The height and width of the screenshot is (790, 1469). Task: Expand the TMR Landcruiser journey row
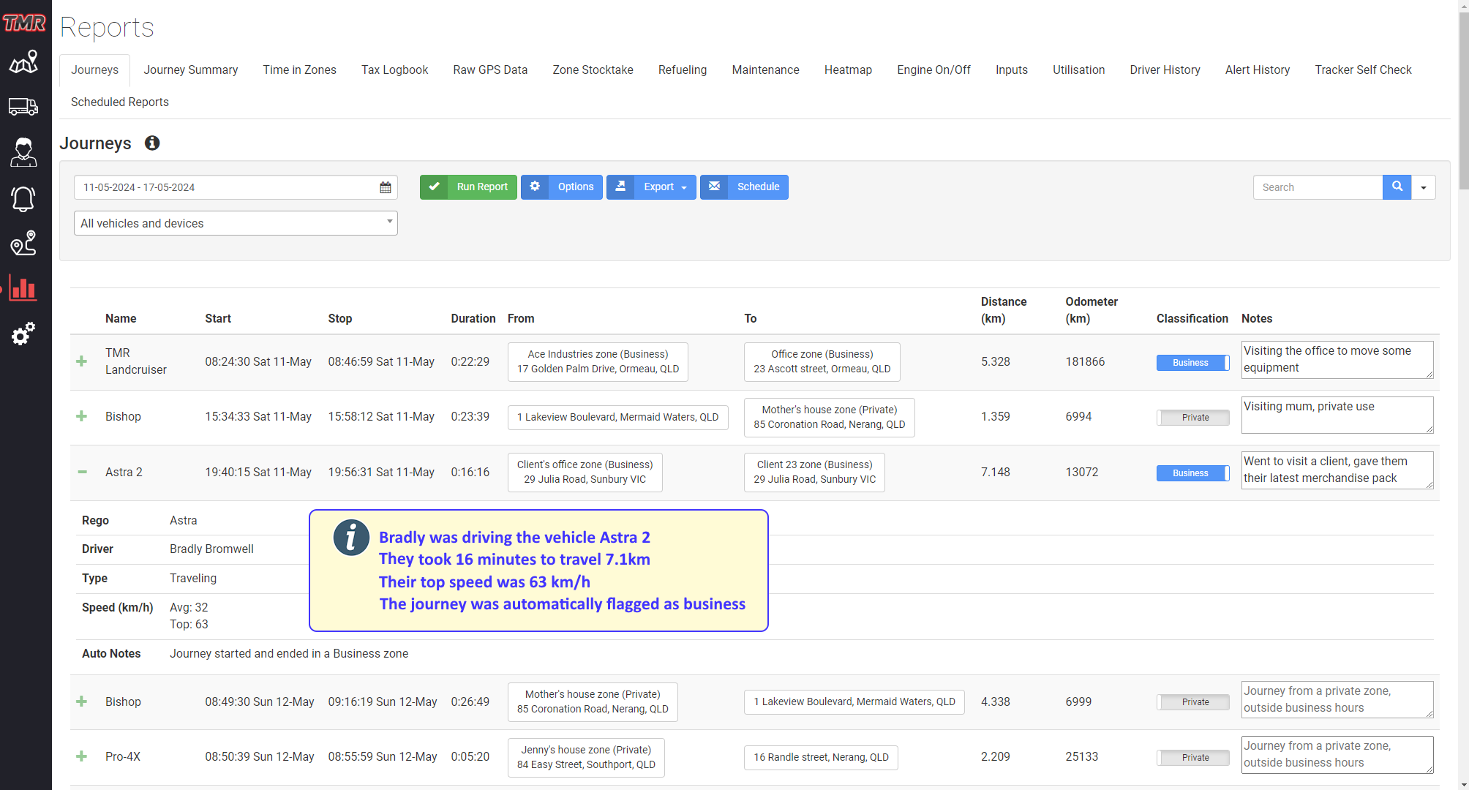point(82,361)
